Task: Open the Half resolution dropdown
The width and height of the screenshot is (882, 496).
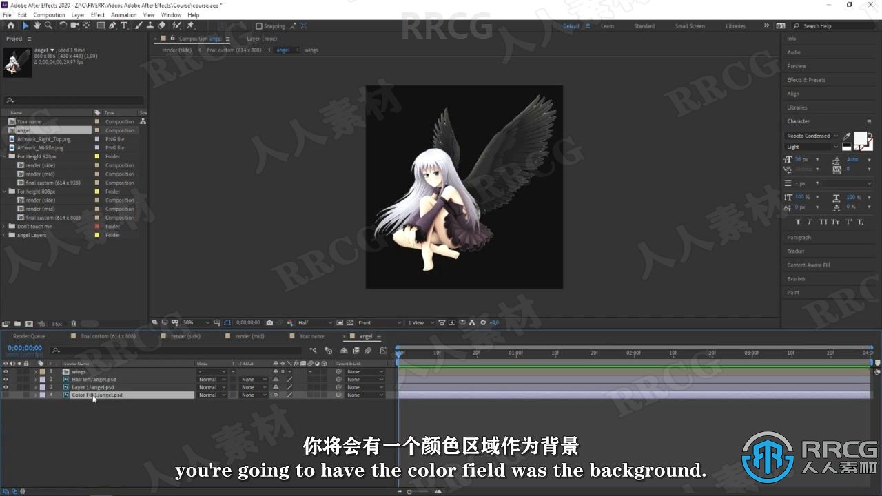Action: tap(314, 322)
